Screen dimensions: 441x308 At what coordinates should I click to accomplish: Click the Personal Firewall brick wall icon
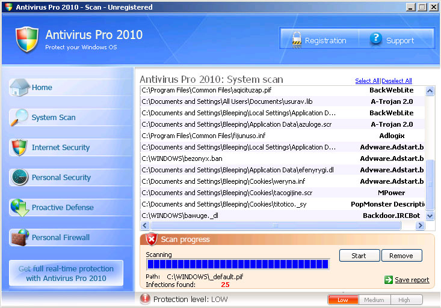pyautogui.click(x=19, y=237)
